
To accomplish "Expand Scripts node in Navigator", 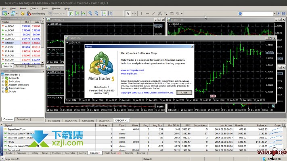I will click(x=3, y=91).
